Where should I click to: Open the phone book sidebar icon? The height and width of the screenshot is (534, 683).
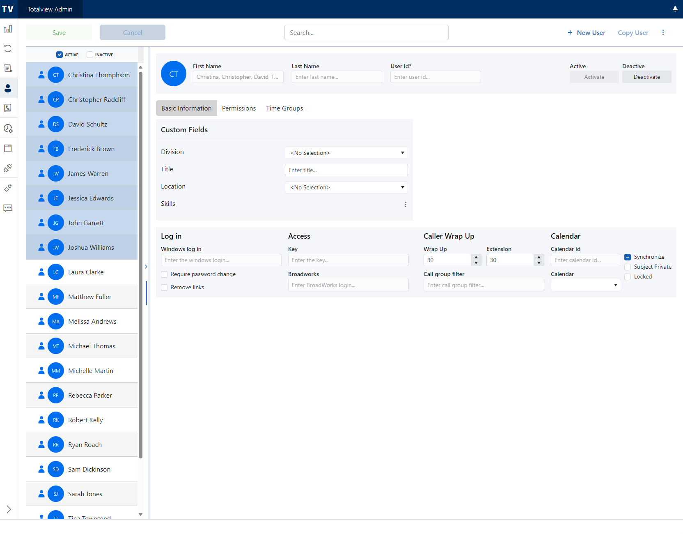point(8,108)
